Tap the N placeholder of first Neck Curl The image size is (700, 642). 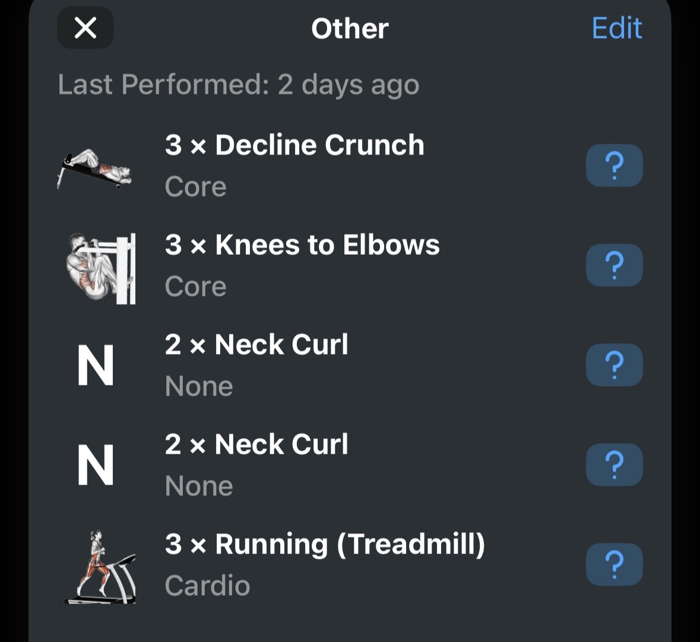(96, 365)
